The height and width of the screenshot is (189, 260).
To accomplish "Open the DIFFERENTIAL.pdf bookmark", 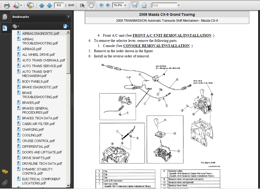I will pos(36,146).
